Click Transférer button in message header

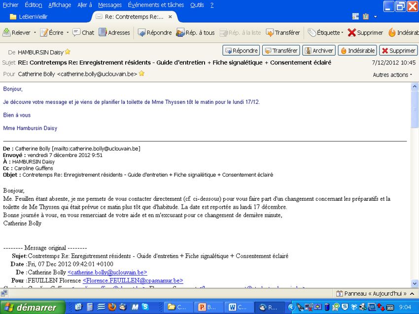[281, 50]
